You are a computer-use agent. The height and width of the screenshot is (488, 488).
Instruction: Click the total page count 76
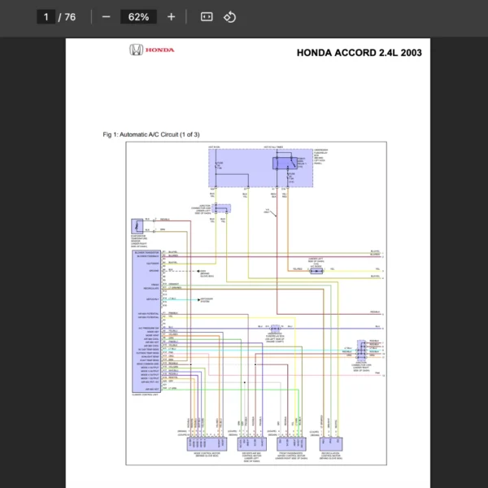[70, 17]
